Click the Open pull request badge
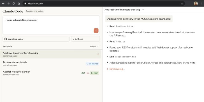The height and width of the screenshot is (102, 204). 95,73
